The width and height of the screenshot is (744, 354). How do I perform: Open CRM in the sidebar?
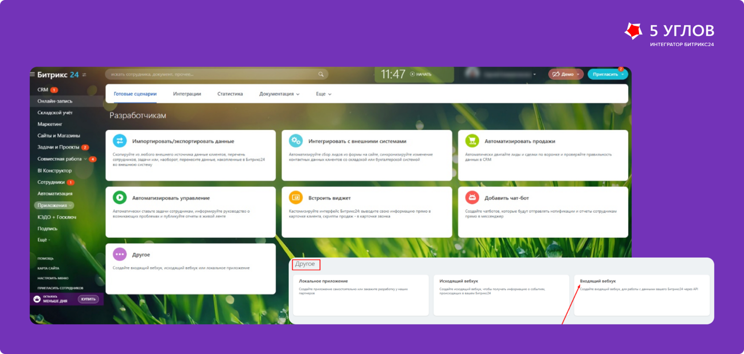43,90
